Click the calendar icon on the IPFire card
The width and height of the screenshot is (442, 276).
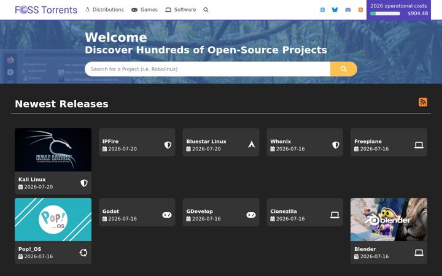104,149
